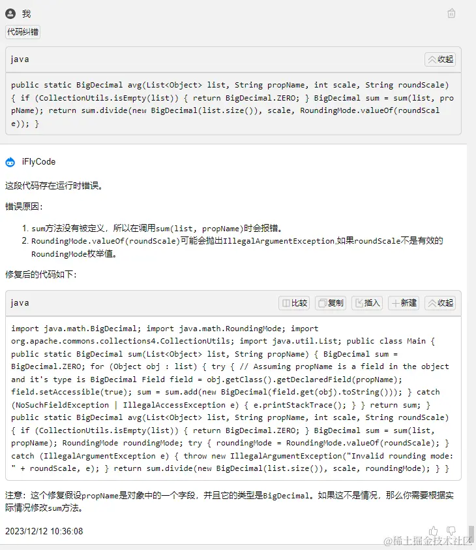
Task: Click the user avatar icon beside 我
Action: click(x=10, y=14)
